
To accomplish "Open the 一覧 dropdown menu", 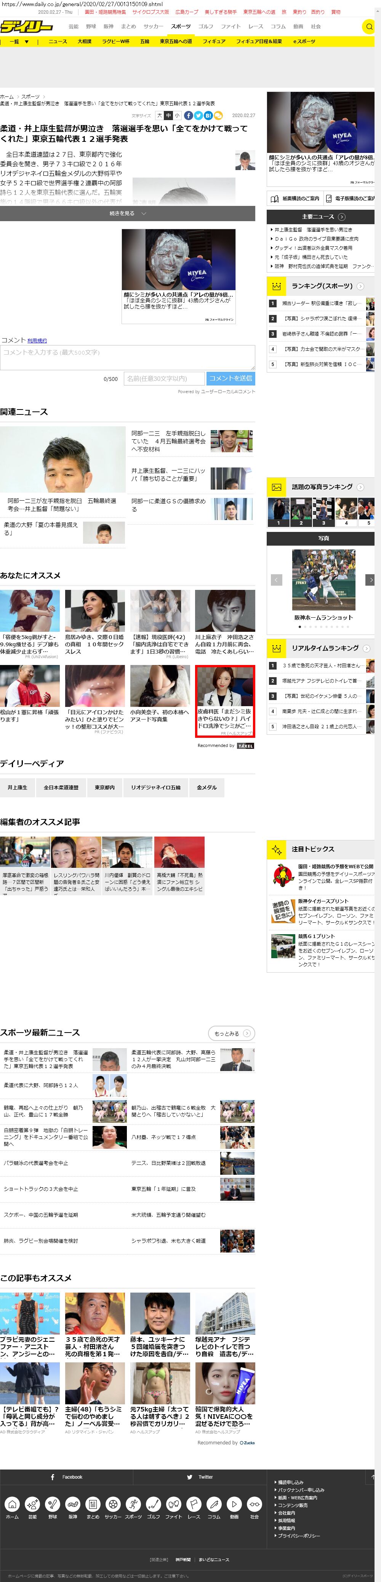I will (18, 42).
